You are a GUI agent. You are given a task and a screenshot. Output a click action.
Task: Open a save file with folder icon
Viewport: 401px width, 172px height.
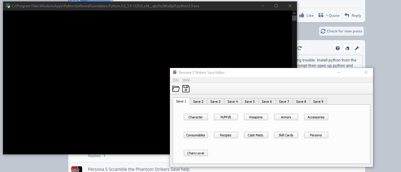[176, 89]
